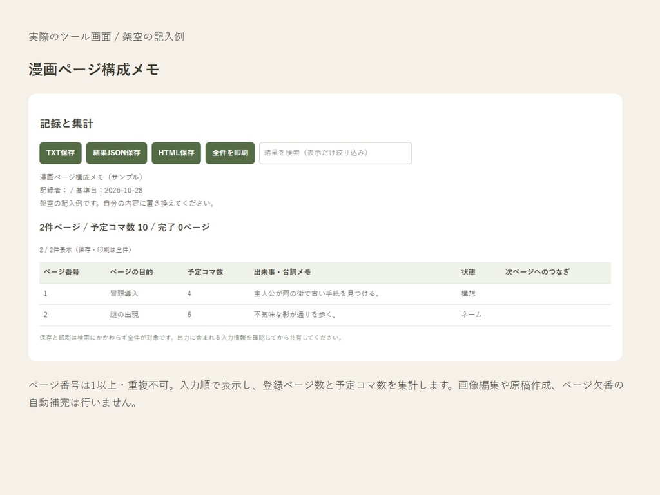Select the 出来事・台詞メモ column header

[282, 272]
